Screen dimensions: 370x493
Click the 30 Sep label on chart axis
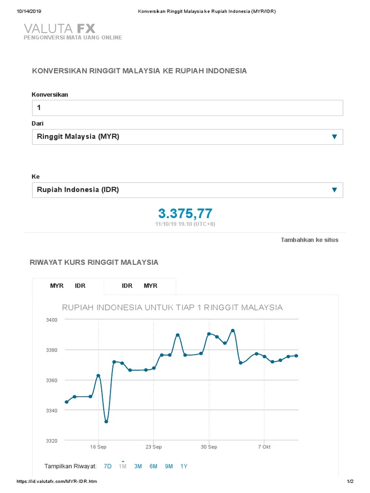(209, 447)
